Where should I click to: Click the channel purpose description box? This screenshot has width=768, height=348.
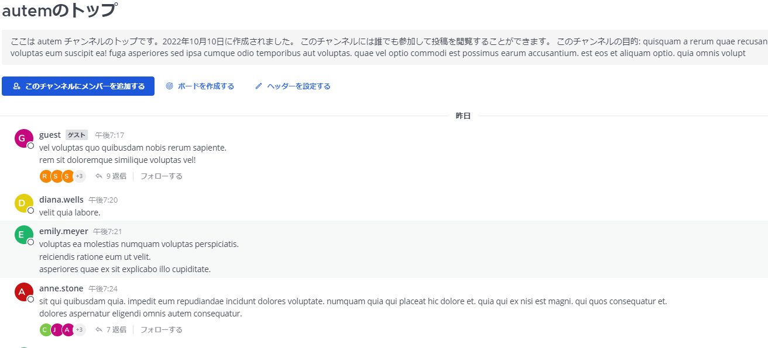tap(385, 47)
